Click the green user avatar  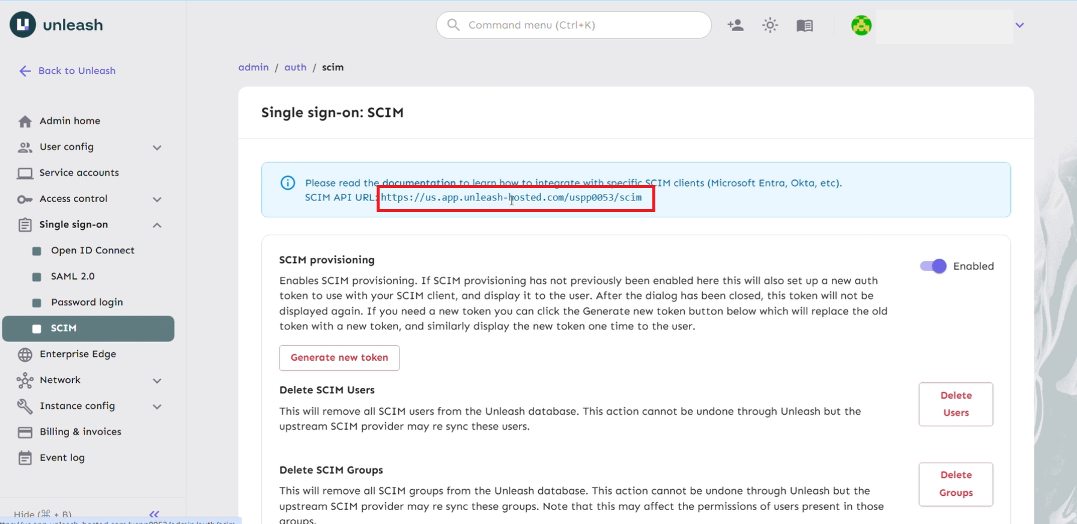tap(861, 25)
